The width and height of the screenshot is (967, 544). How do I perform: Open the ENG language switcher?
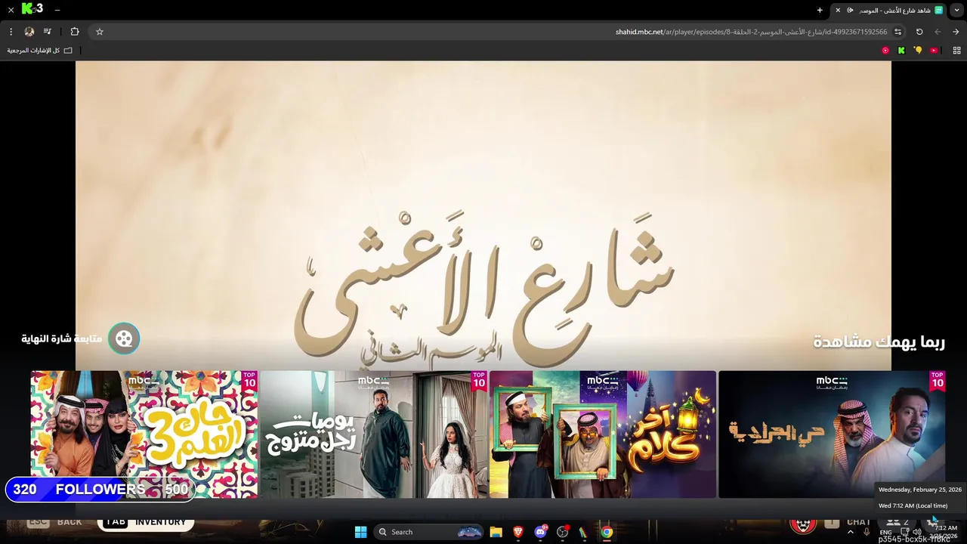(x=885, y=532)
